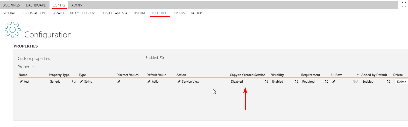
Task: Toggle Copy to Created Service Disabled state
Action: 266,82
